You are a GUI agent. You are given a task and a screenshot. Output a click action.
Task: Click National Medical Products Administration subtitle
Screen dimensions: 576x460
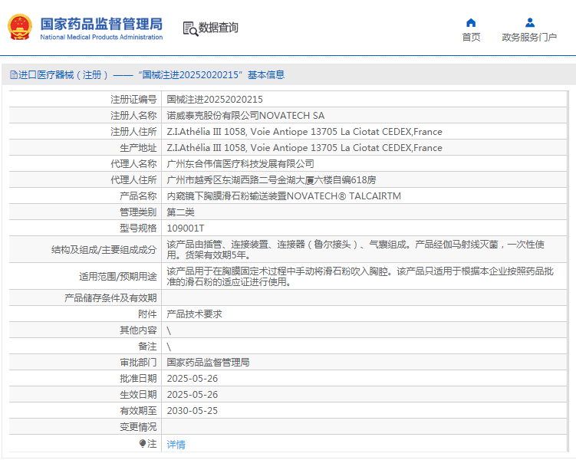point(101,37)
